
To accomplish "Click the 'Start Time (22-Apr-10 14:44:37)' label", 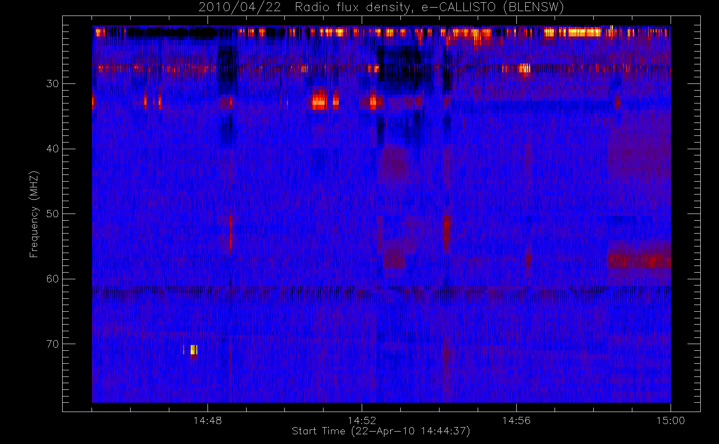I will pos(381,431).
